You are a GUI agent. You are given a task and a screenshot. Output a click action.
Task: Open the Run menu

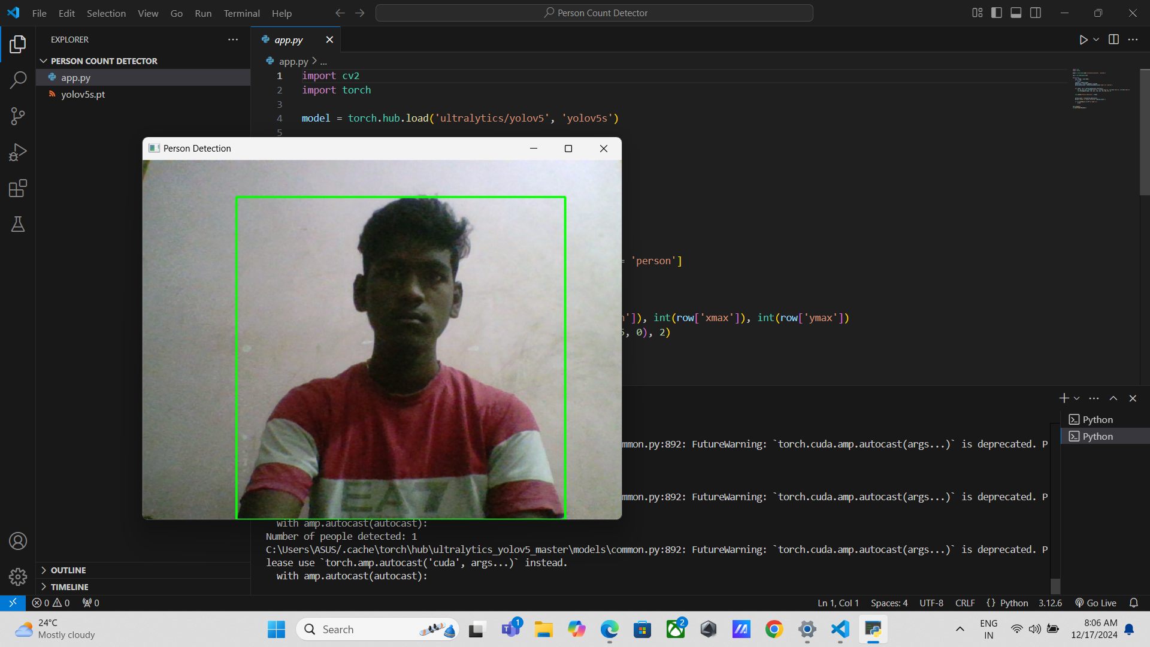(x=202, y=13)
